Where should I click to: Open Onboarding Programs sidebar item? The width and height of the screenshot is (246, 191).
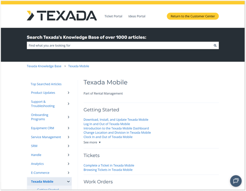point(40,117)
